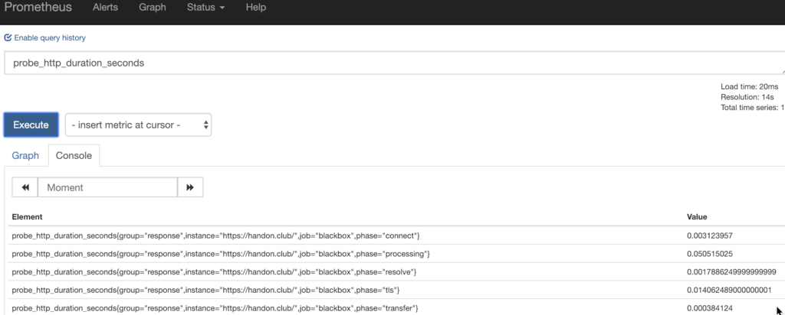This screenshot has width=785, height=315.
Task: Select the Element column header
Action: point(27,216)
